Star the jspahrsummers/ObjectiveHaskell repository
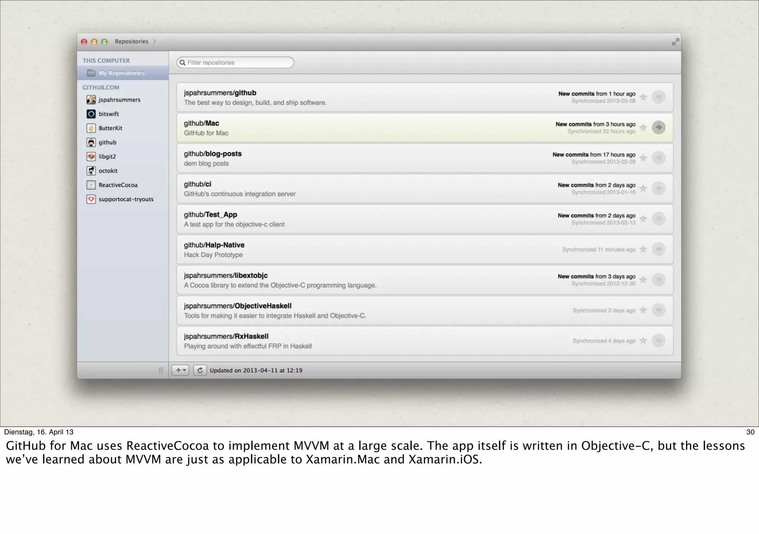This screenshot has width=759, height=534. [643, 310]
